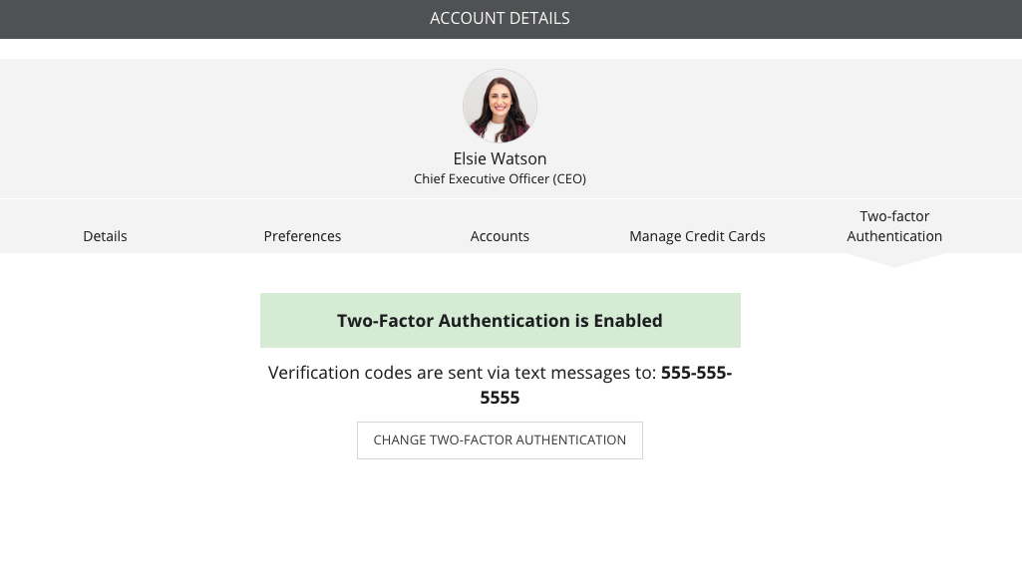
Task: Click the (CEO) abbreviation in the job title
Action: 569,178
